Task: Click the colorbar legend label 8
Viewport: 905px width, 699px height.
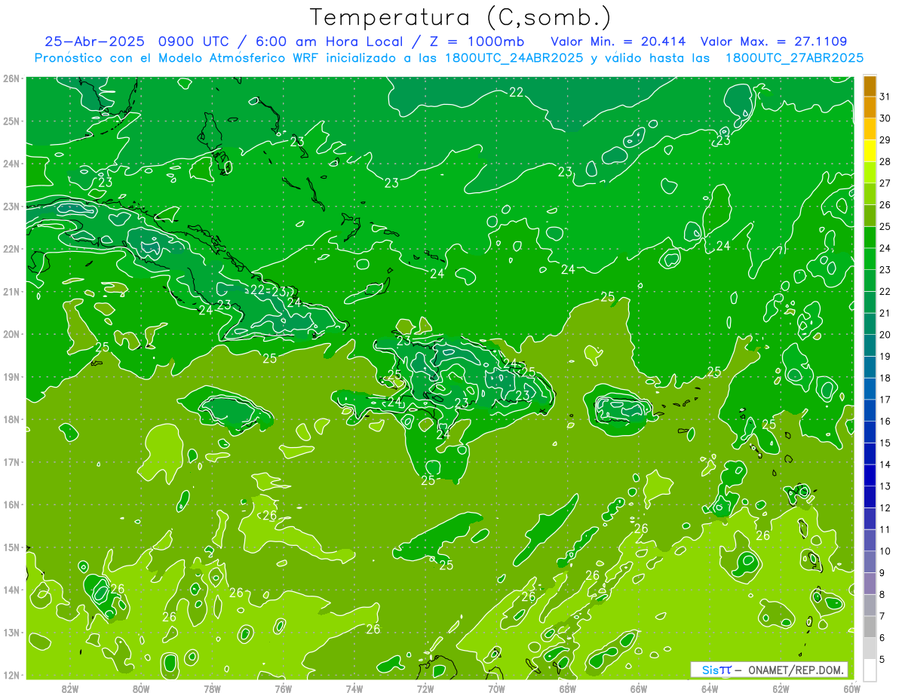Action: coord(883,595)
